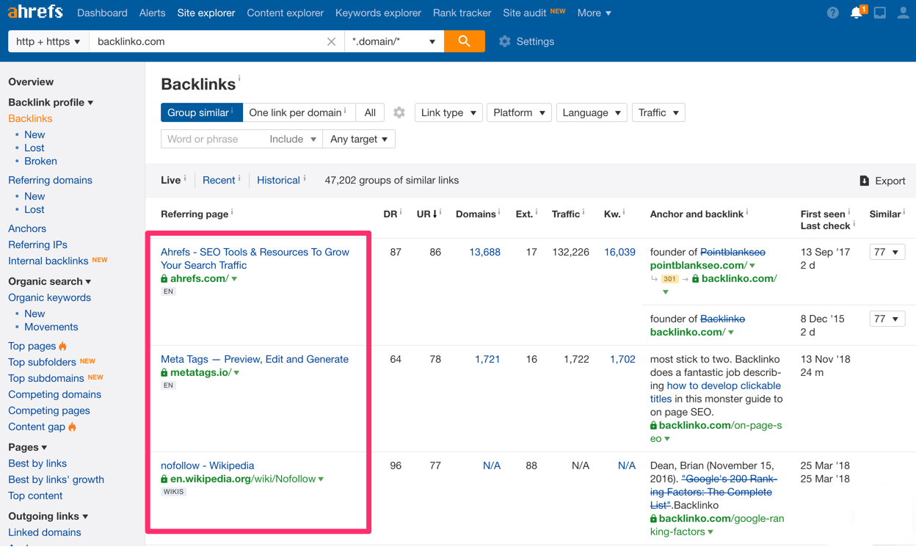
Task: Click the Ahrefs logo
Action: (x=35, y=12)
